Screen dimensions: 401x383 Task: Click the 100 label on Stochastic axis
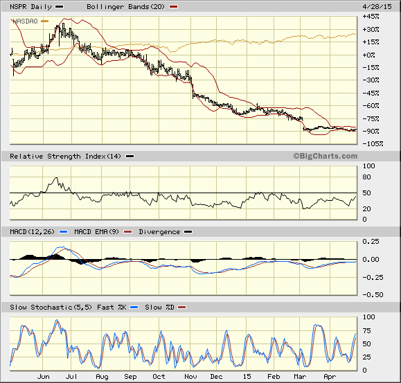point(368,317)
